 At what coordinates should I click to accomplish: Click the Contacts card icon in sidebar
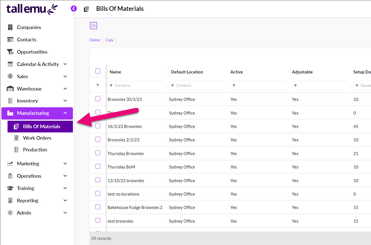pos(10,40)
